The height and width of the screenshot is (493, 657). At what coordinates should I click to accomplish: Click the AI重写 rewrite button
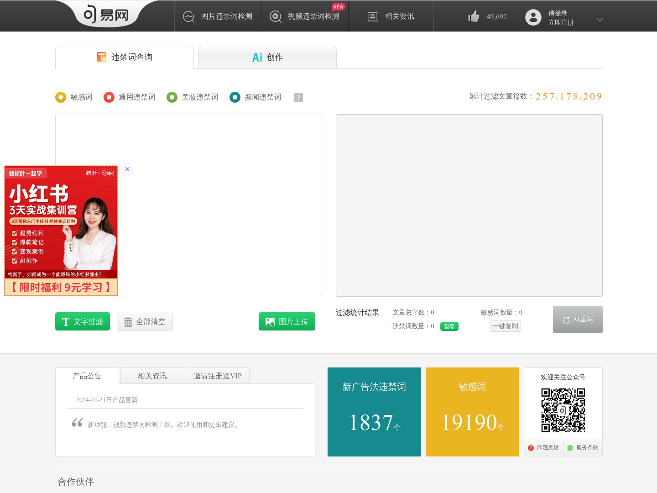point(578,320)
